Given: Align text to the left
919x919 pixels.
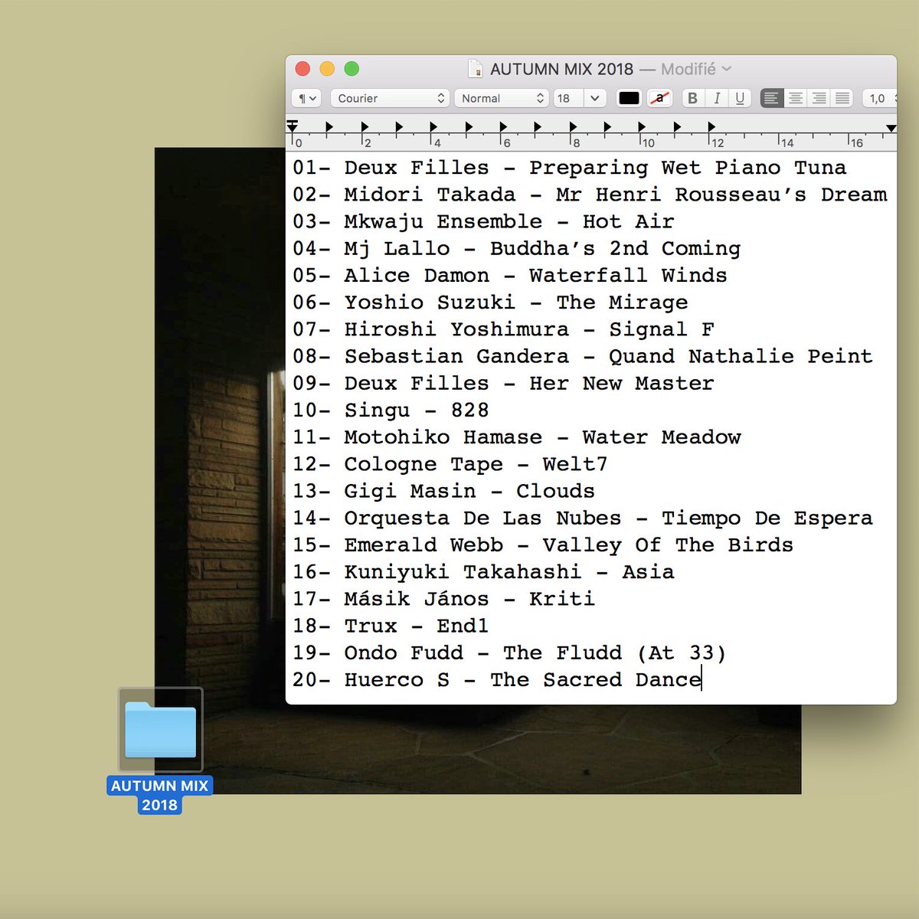Looking at the screenshot, I should click(x=772, y=98).
